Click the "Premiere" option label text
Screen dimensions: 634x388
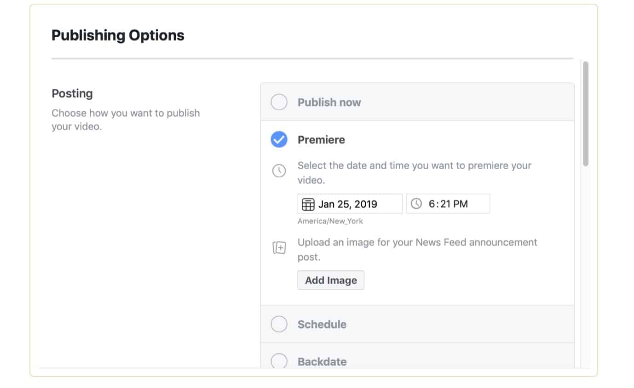click(x=321, y=140)
